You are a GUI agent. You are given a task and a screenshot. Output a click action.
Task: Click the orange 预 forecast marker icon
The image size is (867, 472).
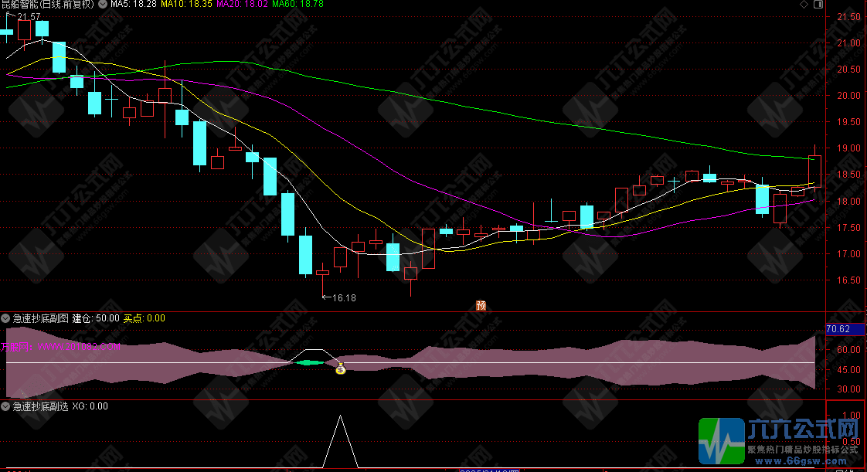481,305
